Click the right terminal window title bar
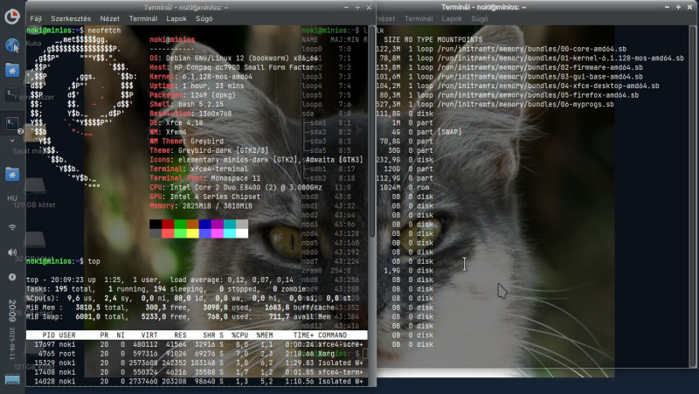699x394 pixels. click(484, 7)
